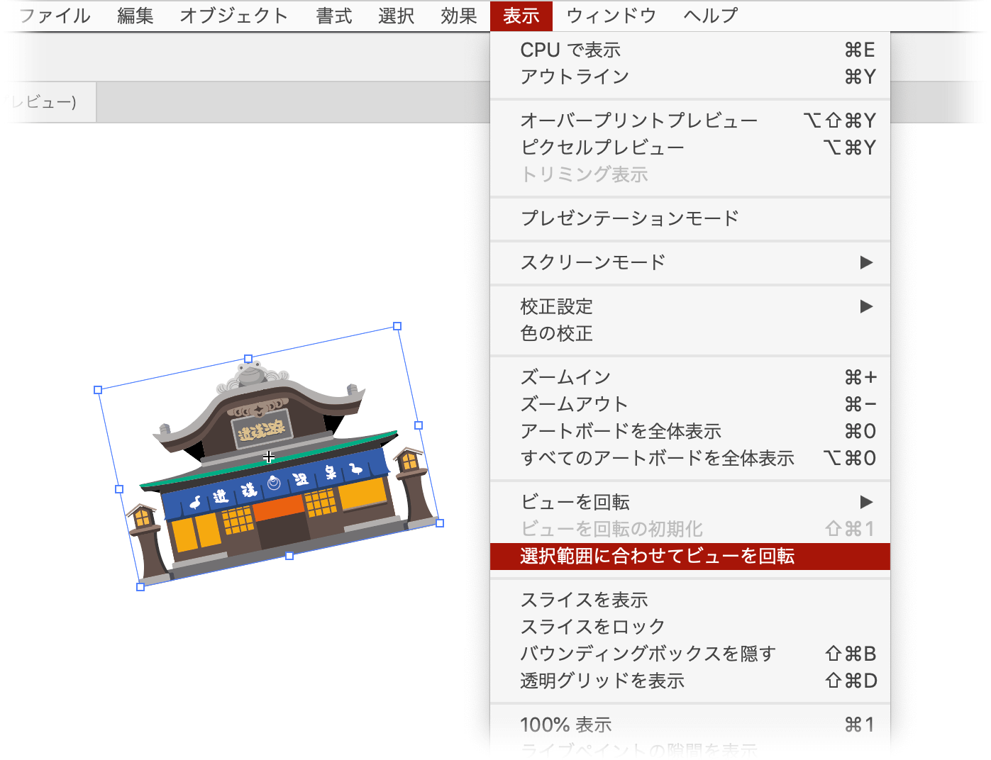The width and height of the screenshot is (991, 760).
Task: Choose 透明グリッドを表示
Action: click(x=690, y=681)
